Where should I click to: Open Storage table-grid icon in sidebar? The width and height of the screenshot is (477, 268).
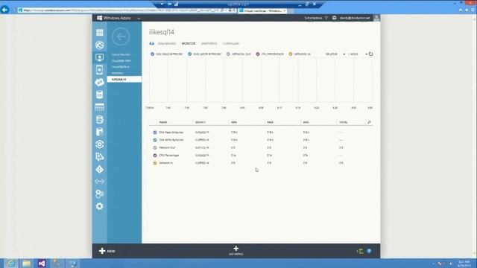pos(99,107)
